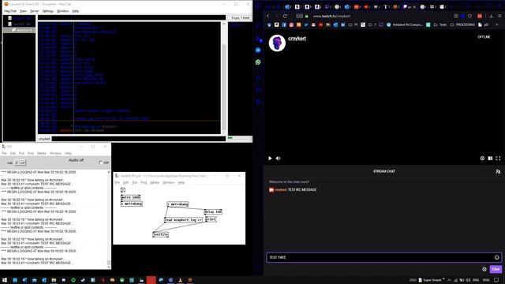This screenshot has height=284, width=505.
Task: Select the 's metrobang' object box
Action: (x=132, y=204)
